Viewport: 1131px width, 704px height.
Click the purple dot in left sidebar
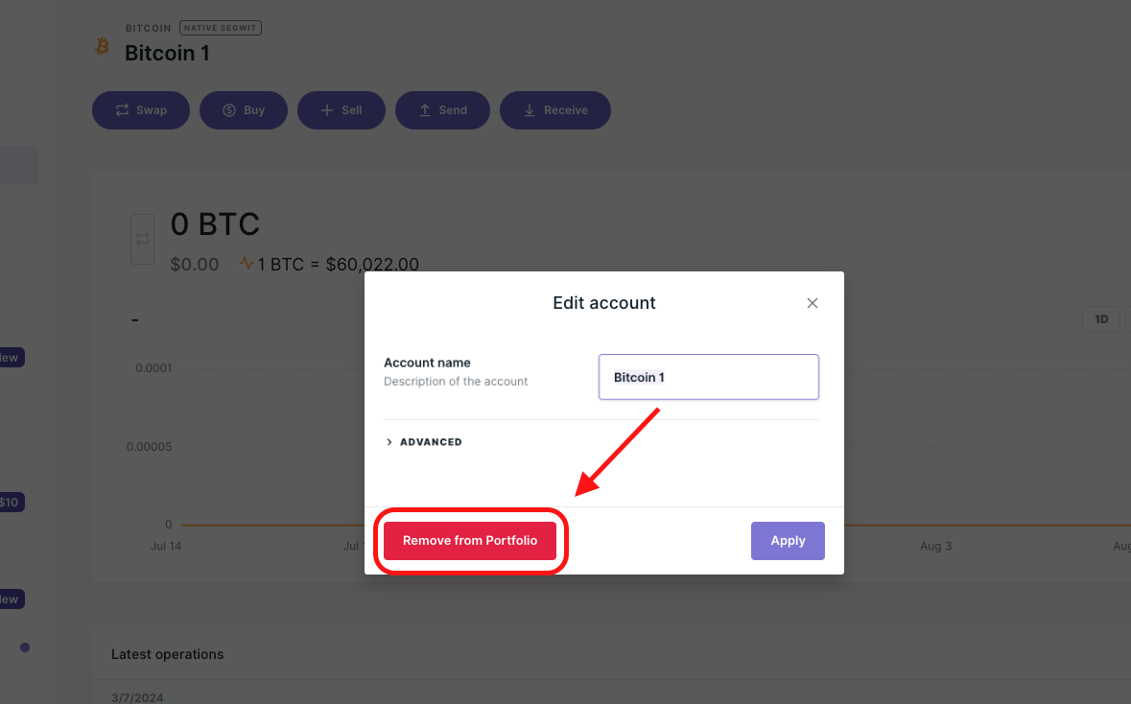pos(25,647)
